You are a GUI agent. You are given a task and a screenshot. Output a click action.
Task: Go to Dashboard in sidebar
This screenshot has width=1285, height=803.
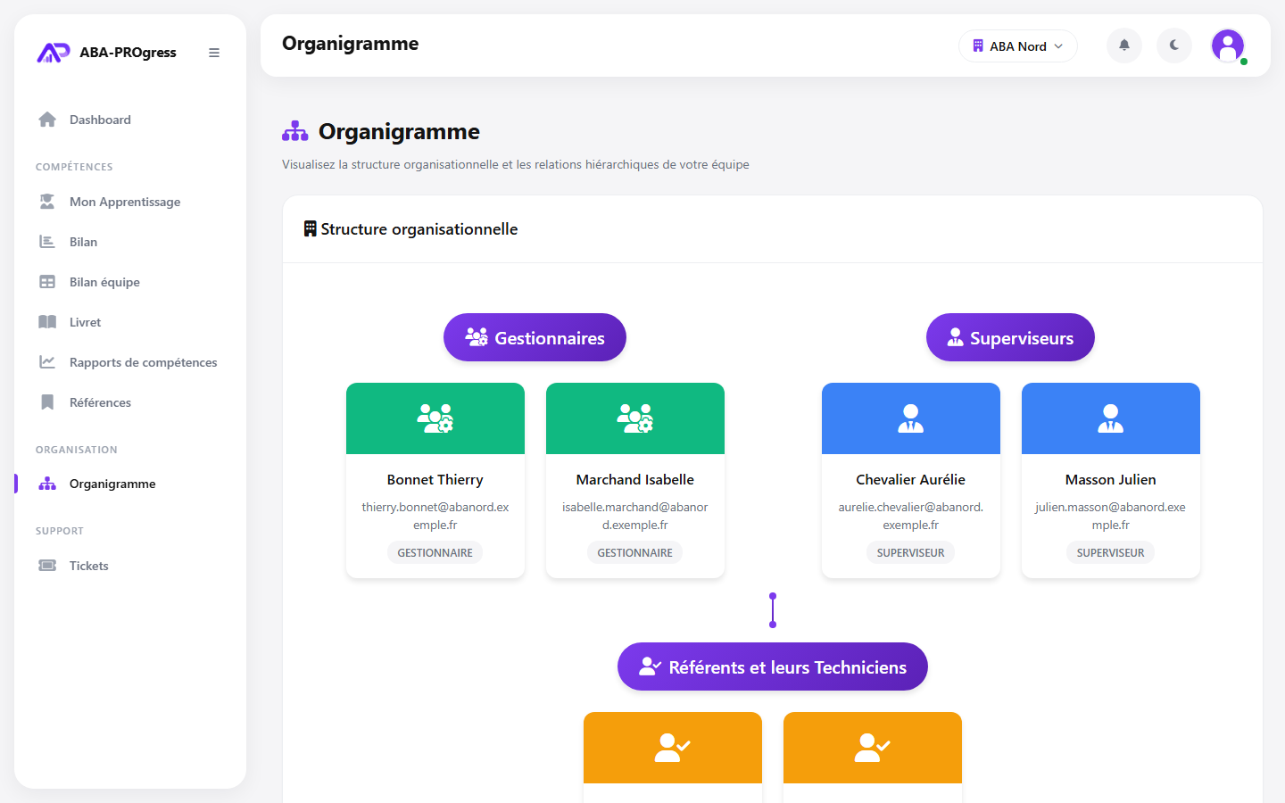point(130,120)
